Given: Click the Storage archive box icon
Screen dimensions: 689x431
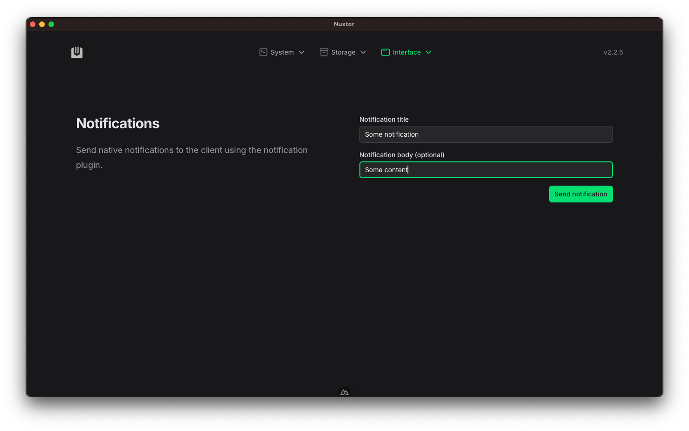Looking at the screenshot, I should point(324,52).
